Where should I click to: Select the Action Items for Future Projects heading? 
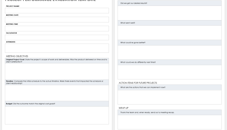[138, 83]
